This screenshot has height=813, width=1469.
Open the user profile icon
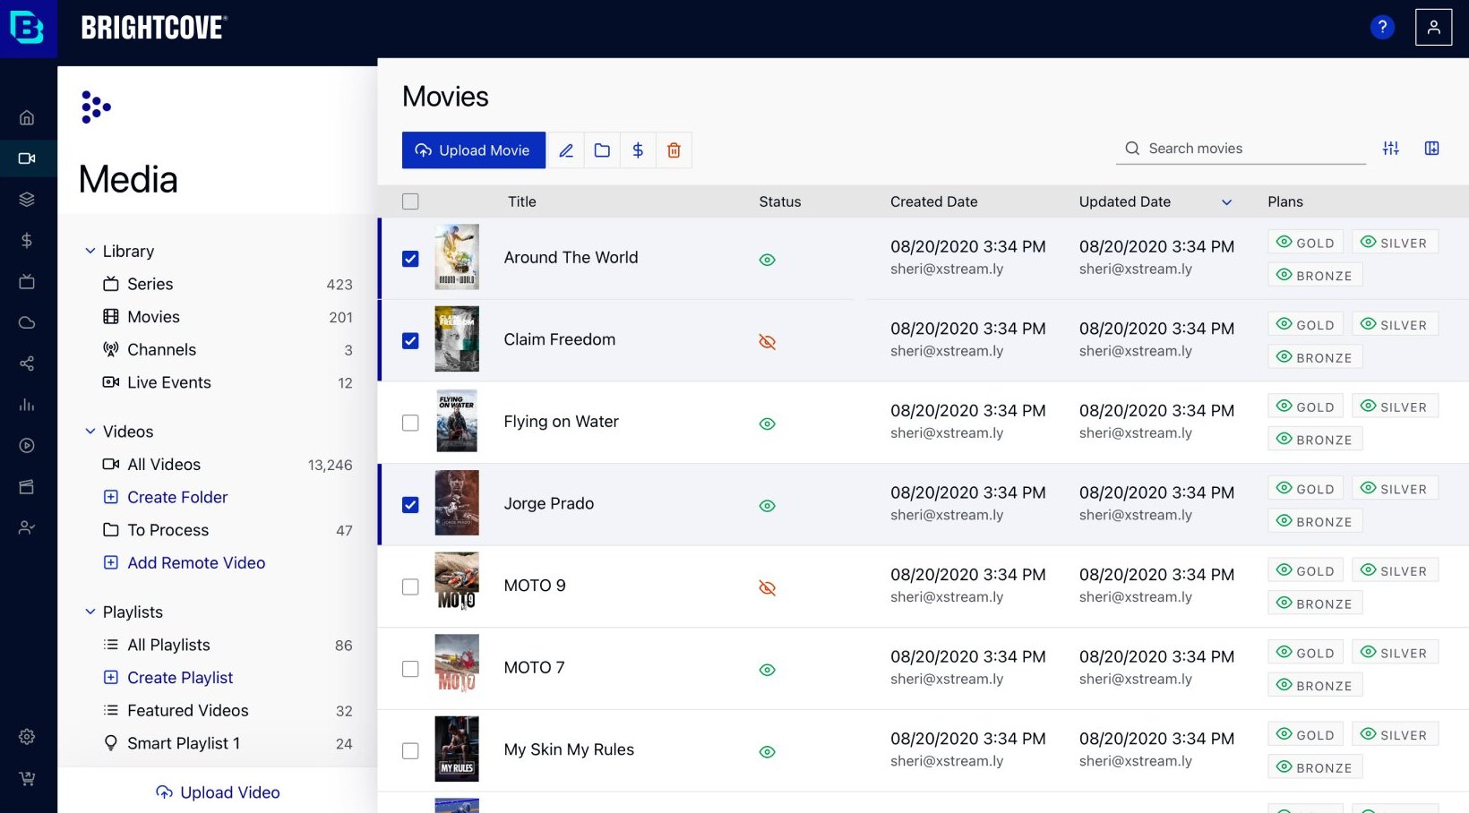1433,28
